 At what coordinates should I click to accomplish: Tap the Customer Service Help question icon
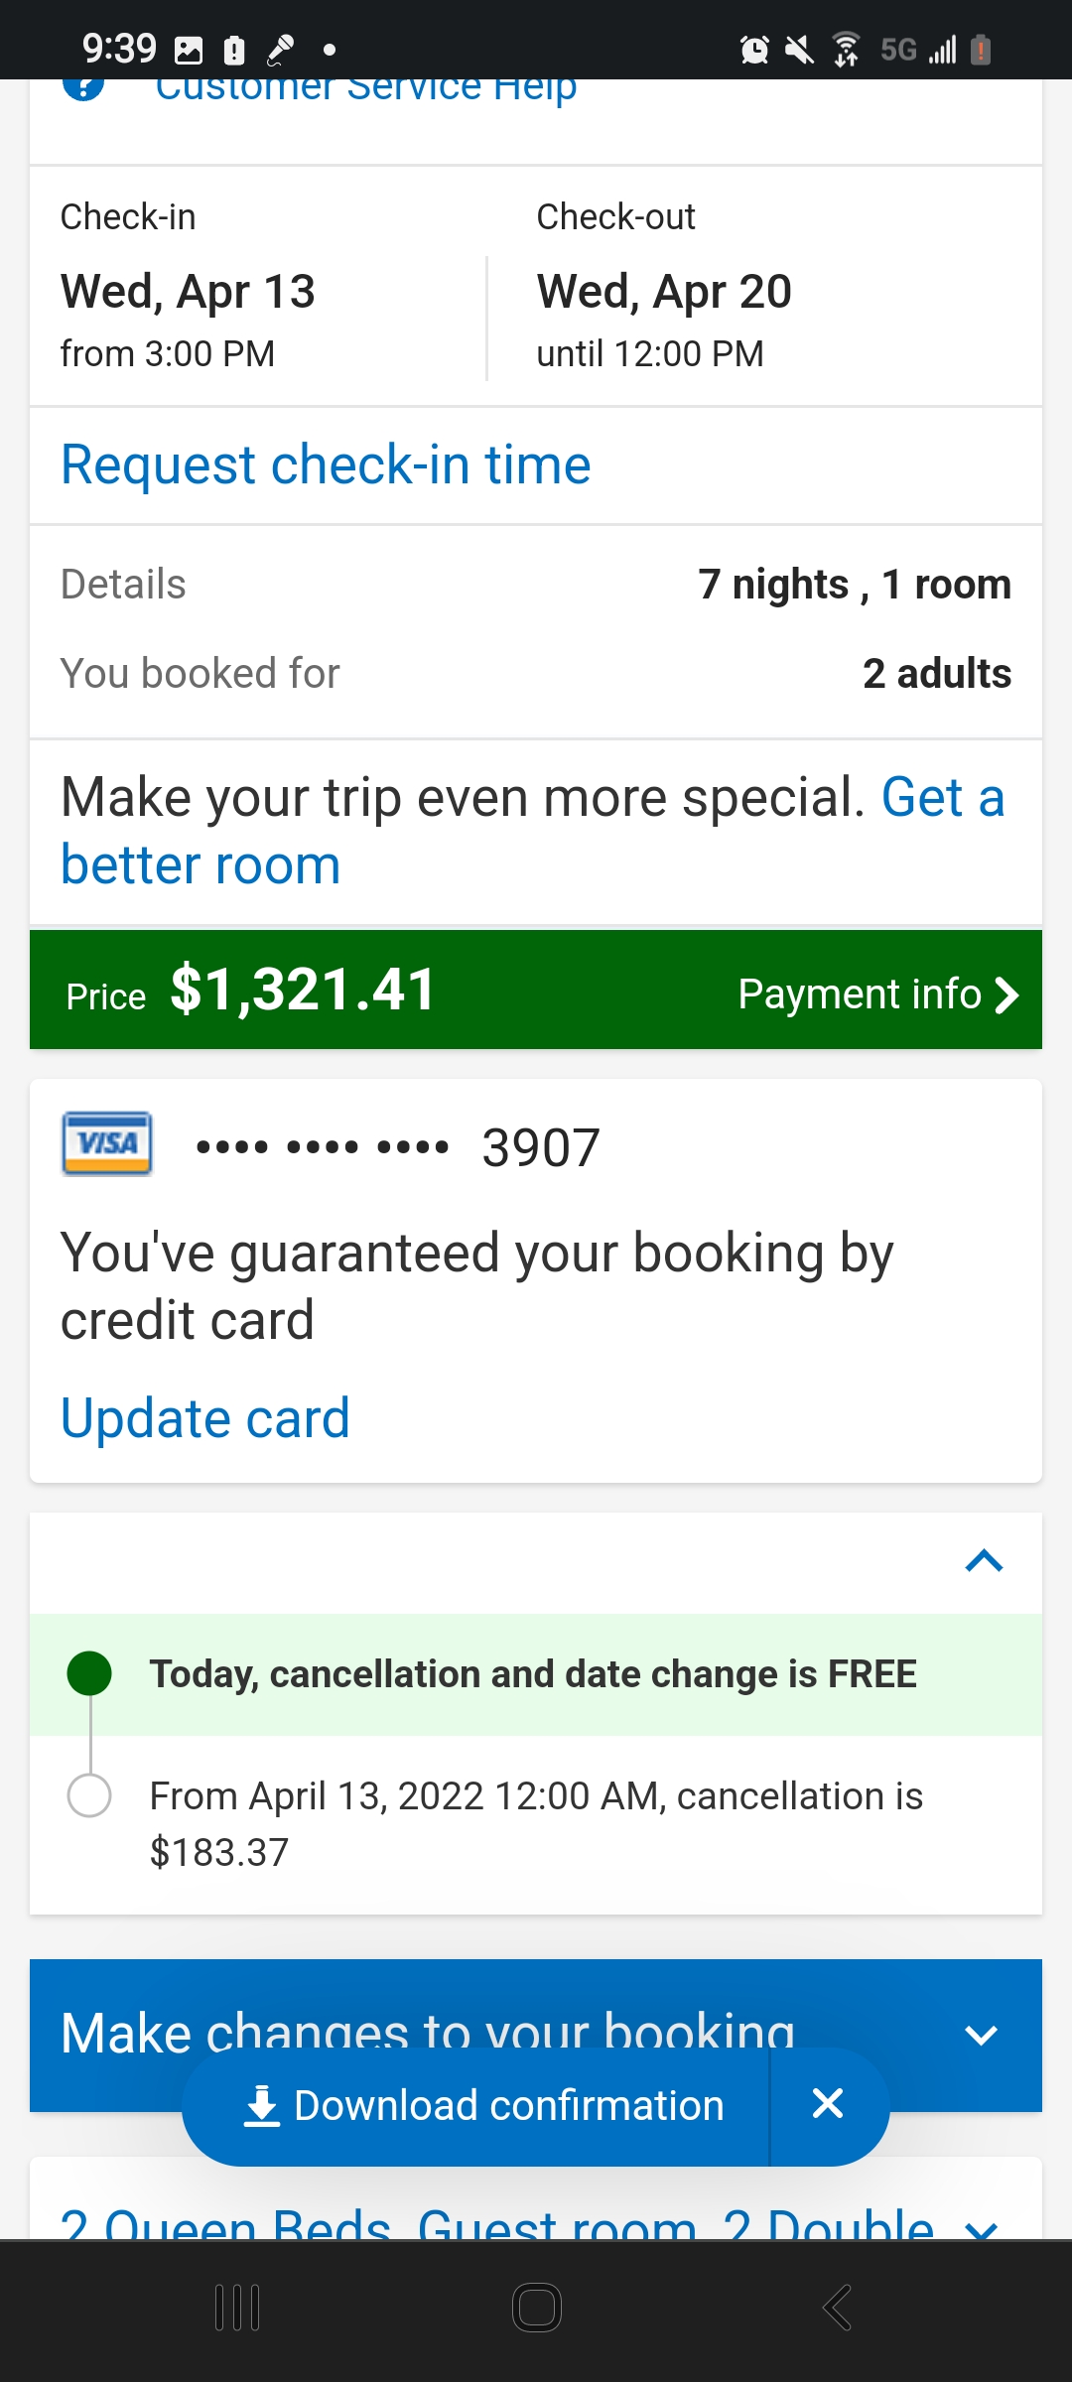pyautogui.click(x=83, y=87)
